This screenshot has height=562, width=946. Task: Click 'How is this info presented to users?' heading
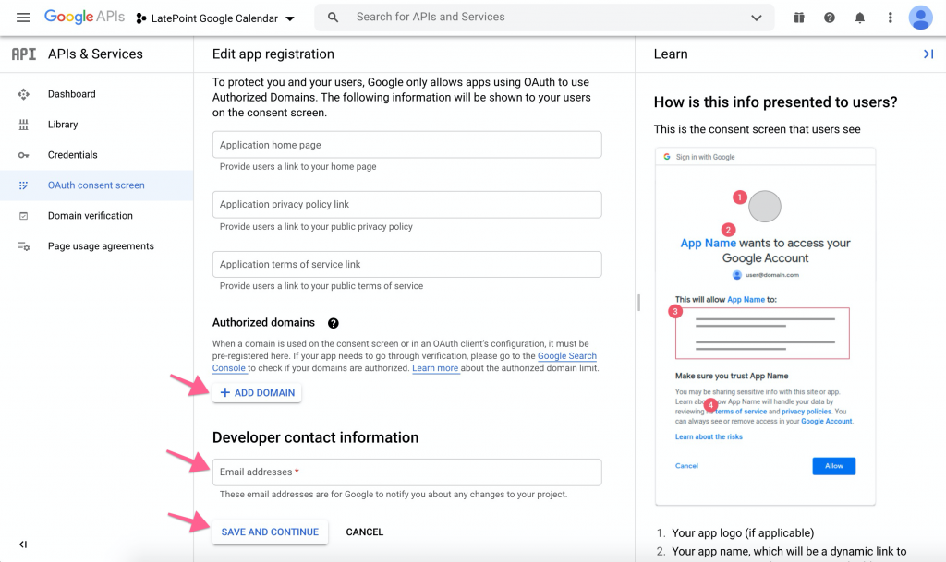click(775, 102)
